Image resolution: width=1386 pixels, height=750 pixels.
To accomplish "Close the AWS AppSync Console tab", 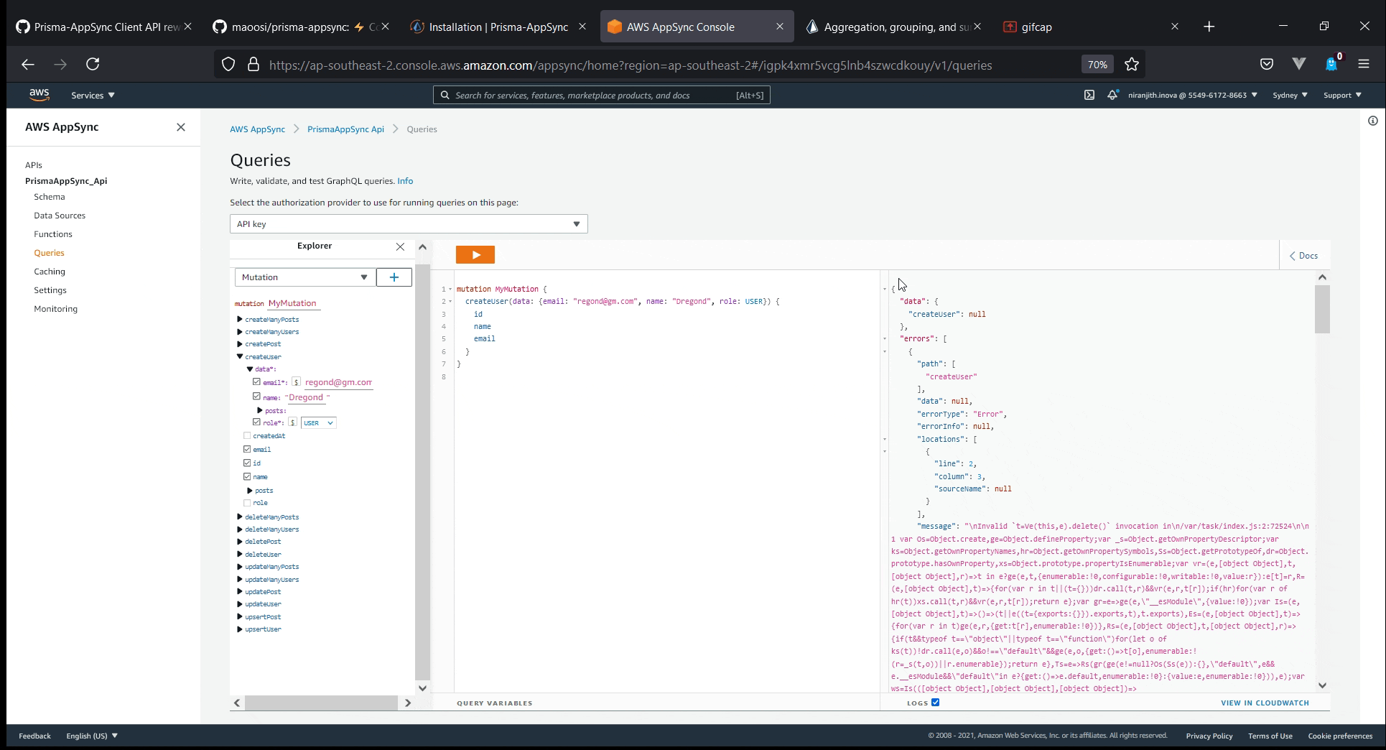I will pos(780,27).
